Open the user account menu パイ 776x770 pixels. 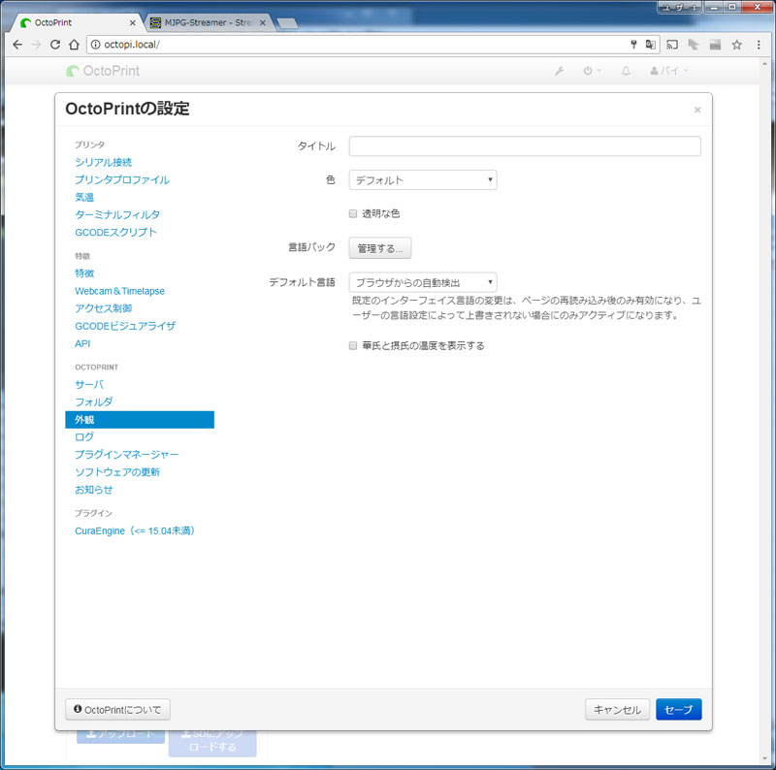(668, 71)
